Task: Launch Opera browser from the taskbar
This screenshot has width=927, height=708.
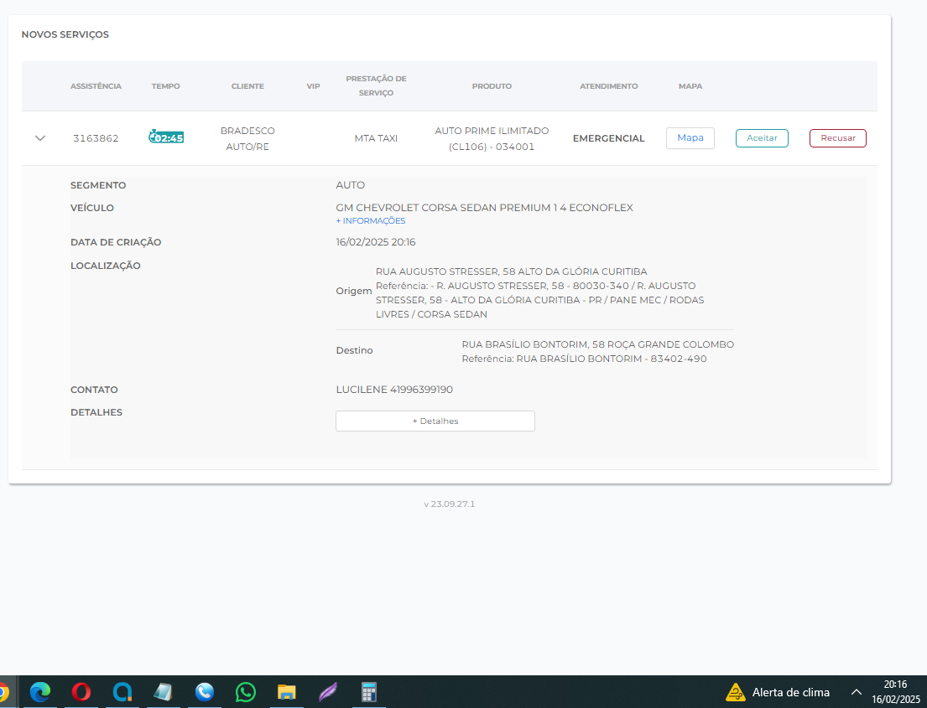Action: tap(81, 692)
